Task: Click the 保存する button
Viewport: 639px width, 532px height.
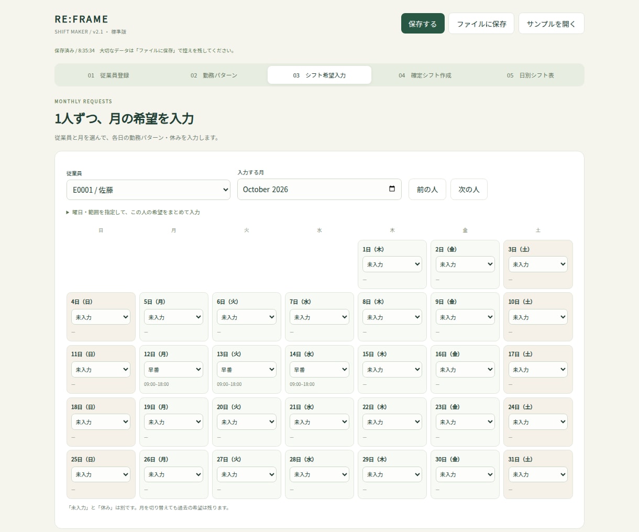Action: pos(423,24)
